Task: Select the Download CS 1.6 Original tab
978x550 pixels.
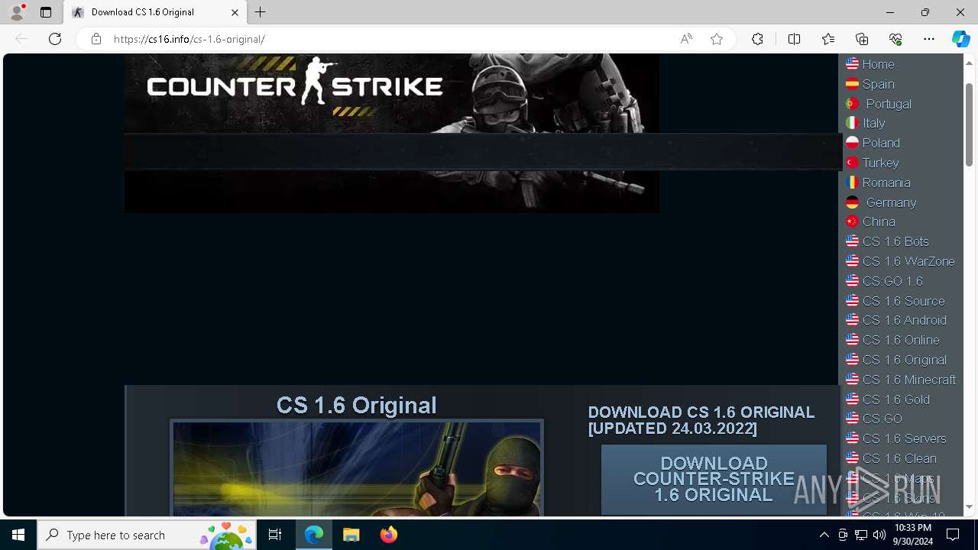Action: click(x=156, y=12)
